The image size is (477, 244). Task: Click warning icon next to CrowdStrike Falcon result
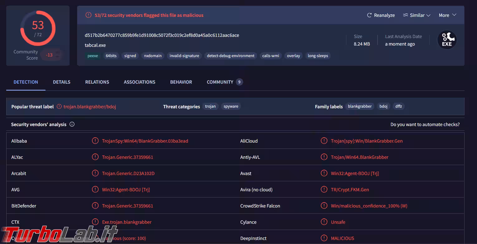324,206
